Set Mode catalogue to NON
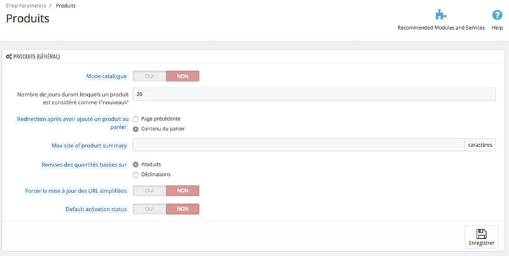509x256 pixels. click(183, 76)
